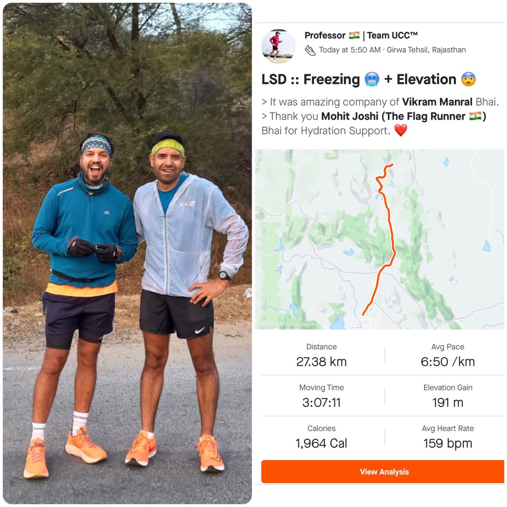Click the freezing face emoji in title
The height and width of the screenshot is (507, 507).
coord(372,79)
